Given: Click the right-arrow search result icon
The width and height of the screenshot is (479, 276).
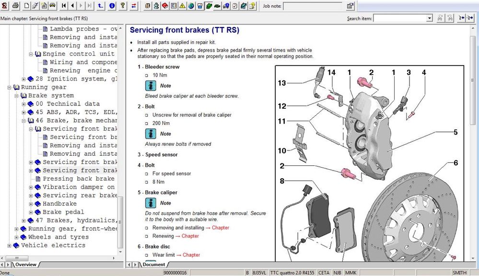Looking at the screenshot, I should [x=470, y=18].
